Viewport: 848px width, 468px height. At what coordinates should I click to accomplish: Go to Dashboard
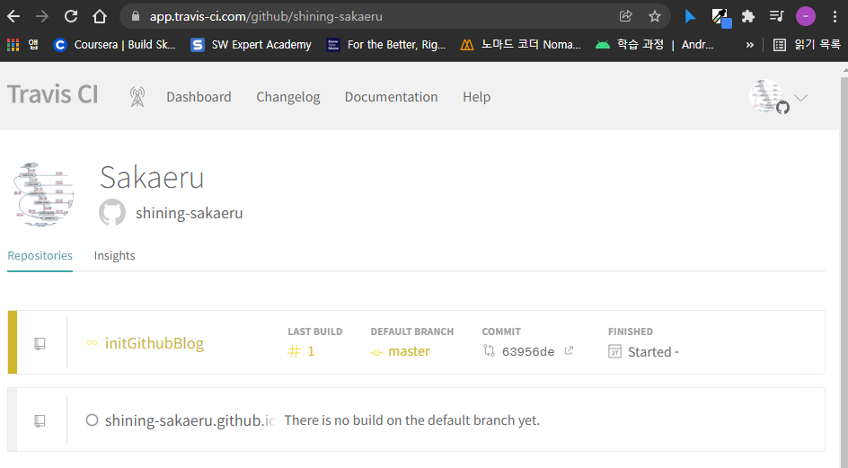[199, 97]
